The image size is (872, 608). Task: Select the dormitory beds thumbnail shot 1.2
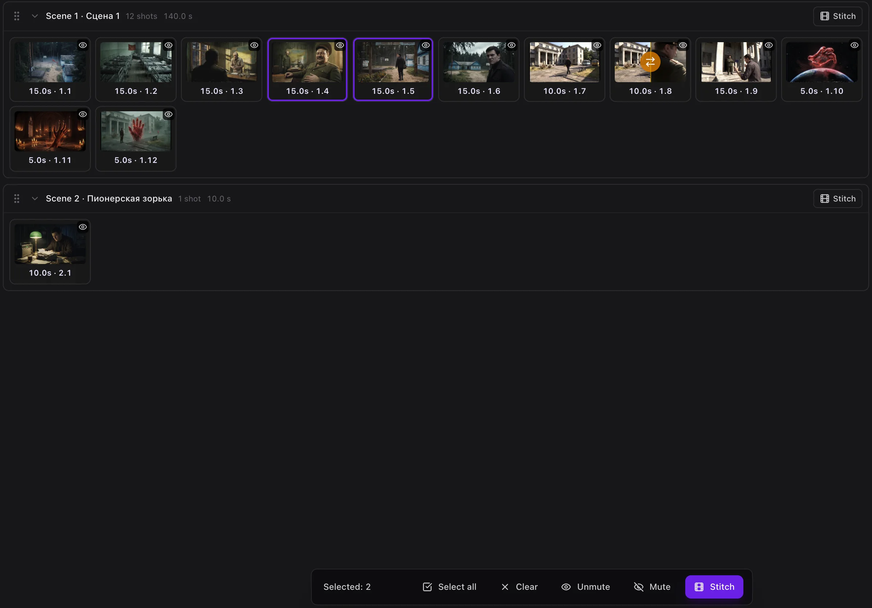(136, 62)
